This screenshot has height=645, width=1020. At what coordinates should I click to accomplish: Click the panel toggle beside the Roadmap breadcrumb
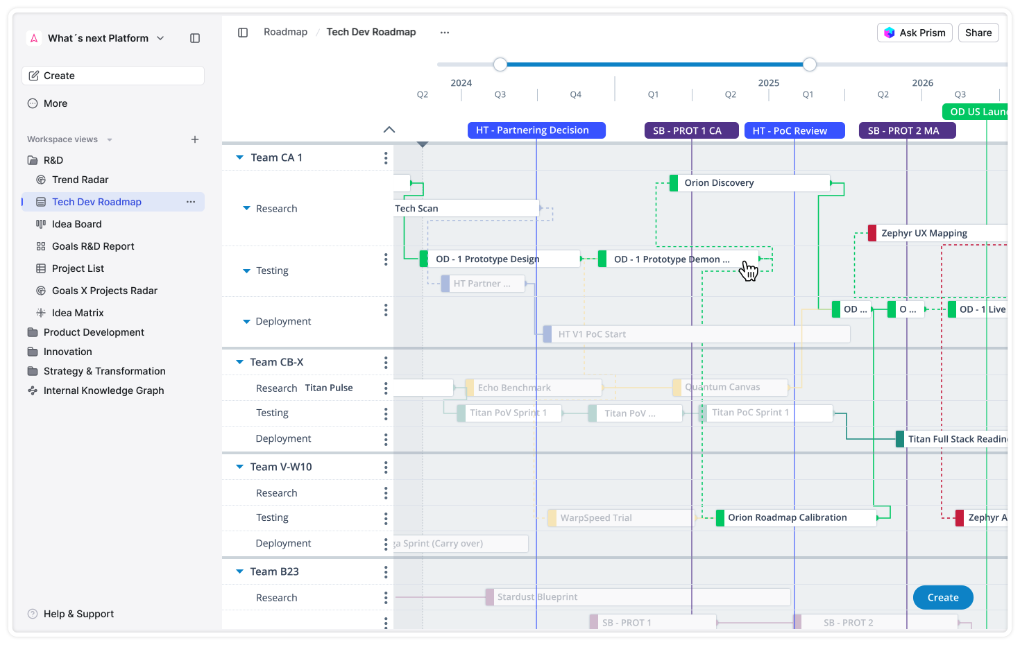(x=242, y=32)
